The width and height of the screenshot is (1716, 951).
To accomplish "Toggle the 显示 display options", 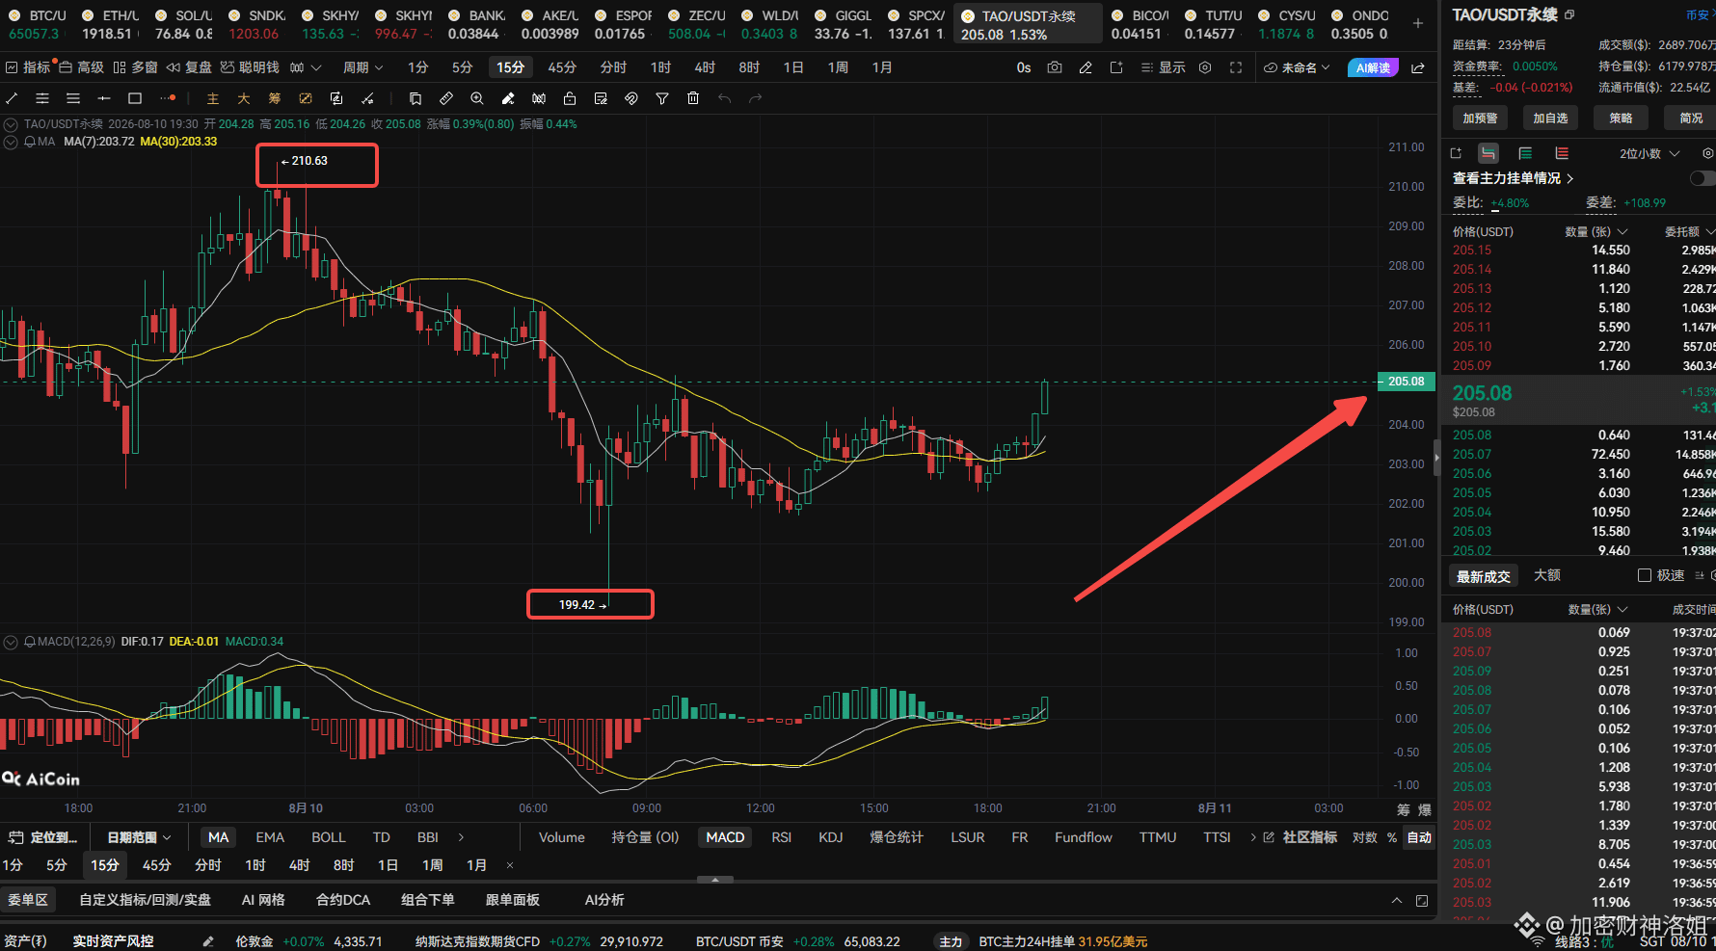I will pos(1163,67).
